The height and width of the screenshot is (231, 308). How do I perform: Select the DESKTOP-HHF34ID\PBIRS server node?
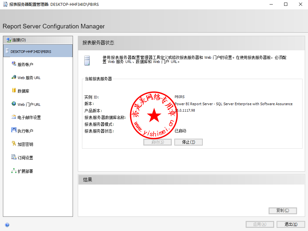(38, 51)
